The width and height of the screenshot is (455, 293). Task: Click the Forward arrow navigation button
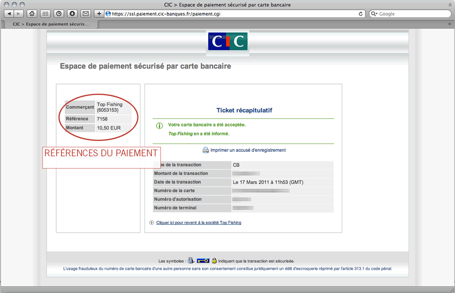click(19, 14)
